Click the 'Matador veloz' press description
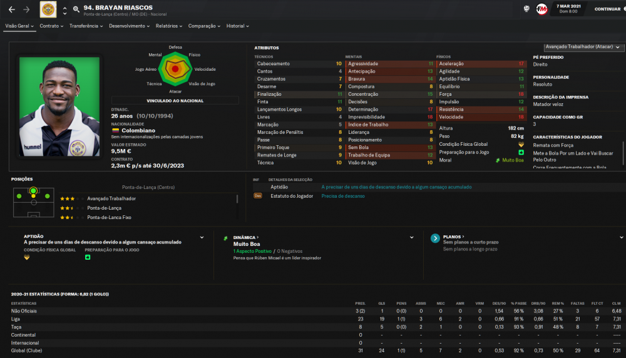Image resolution: width=626 pixels, height=358 pixels. point(548,104)
